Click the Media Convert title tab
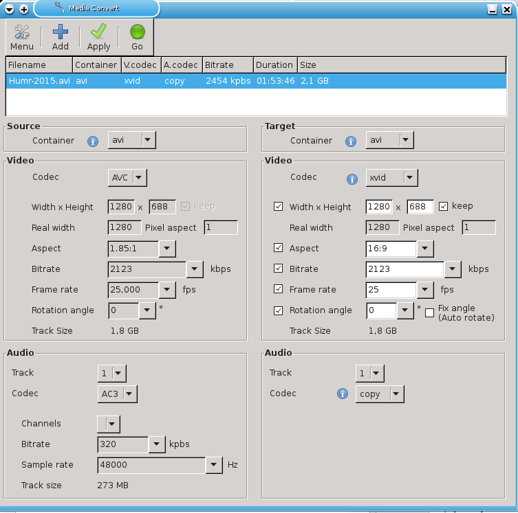Image resolution: width=518 pixels, height=513 pixels. [96, 8]
